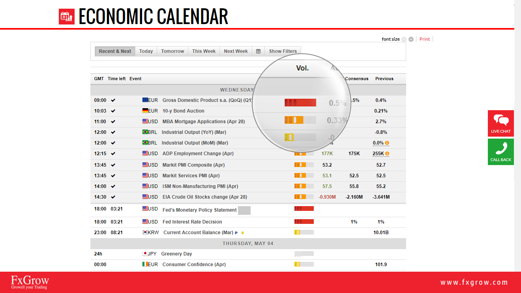This screenshot has height=293, width=521.
Task: Click the red Economic Calendar header icon
Action: 67,17
